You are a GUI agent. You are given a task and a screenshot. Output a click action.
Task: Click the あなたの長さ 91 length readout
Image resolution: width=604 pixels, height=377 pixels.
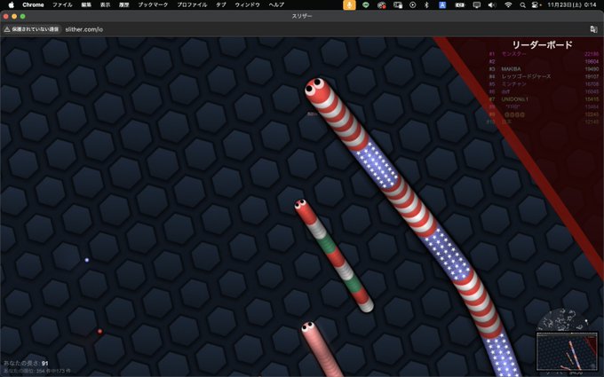click(26, 363)
